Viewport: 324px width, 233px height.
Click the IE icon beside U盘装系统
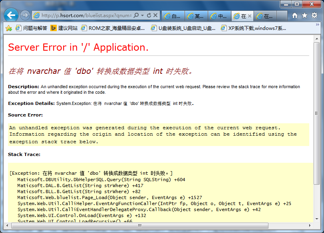tap(153, 28)
